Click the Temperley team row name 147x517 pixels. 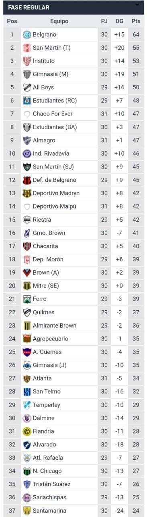pos(47,405)
